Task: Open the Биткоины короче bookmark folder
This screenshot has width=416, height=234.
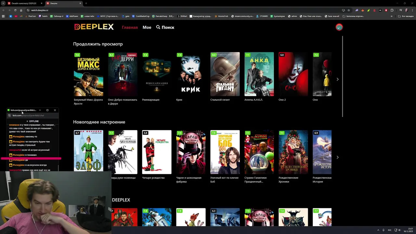Action: [x=353, y=16]
